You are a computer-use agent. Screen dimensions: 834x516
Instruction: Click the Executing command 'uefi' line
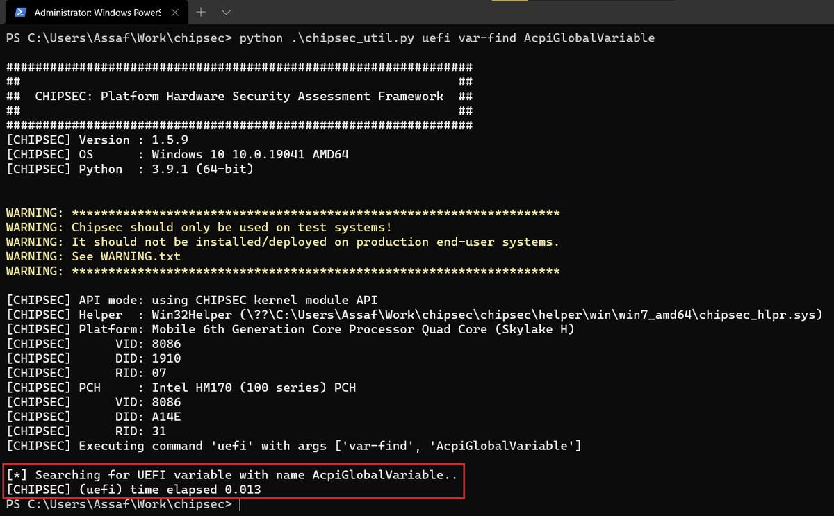pos(294,447)
